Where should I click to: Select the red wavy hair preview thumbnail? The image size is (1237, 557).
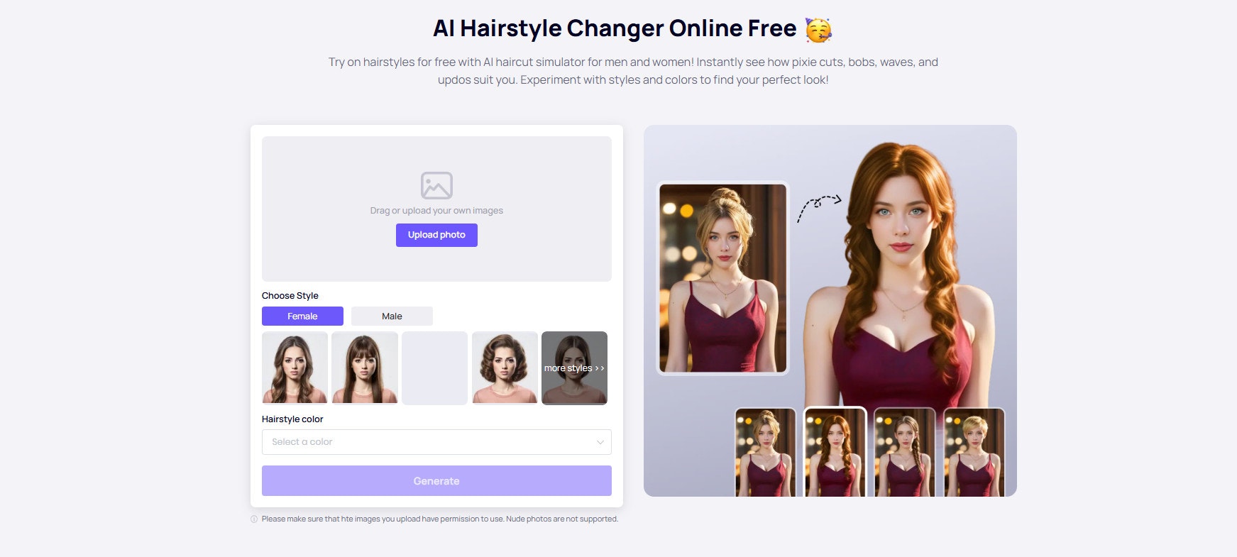coord(835,452)
